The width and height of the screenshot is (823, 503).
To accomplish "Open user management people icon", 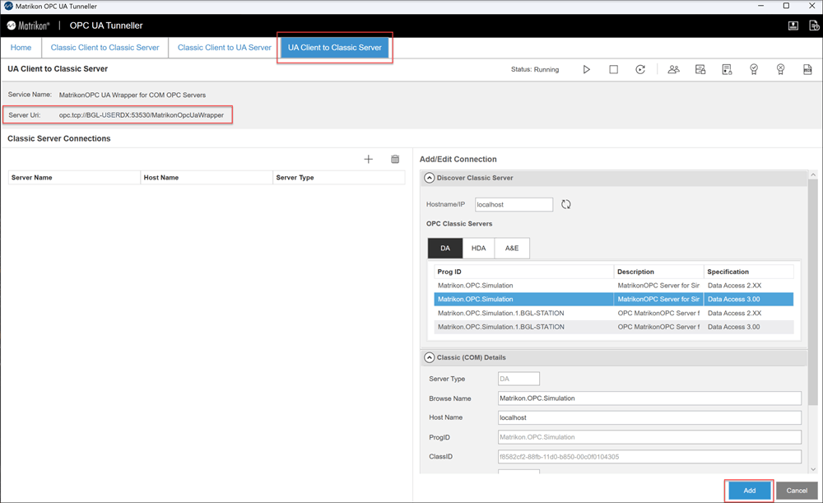I will [x=673, y=69].
